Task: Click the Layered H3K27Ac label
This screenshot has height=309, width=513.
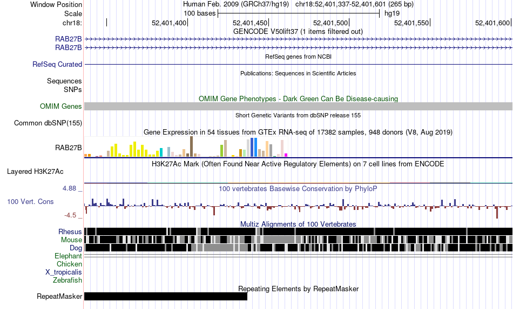Action: point(35,172)
